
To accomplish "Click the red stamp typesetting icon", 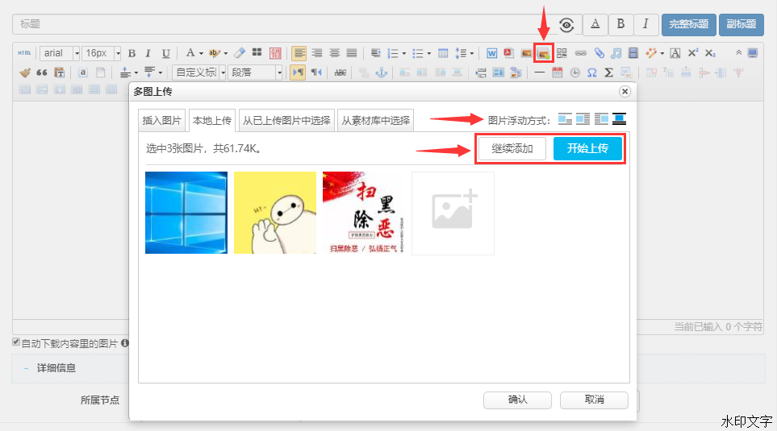I will pos(275,53).
